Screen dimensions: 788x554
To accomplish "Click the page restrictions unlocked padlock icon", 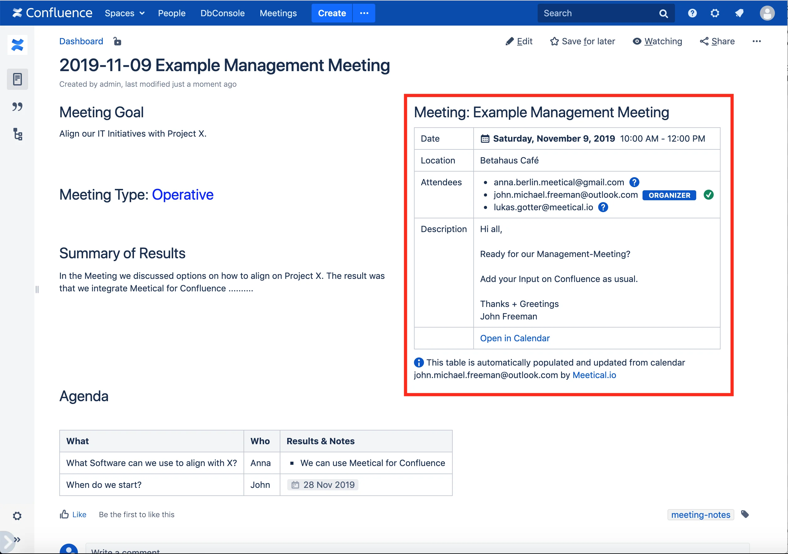I will (x=117, y=41).
